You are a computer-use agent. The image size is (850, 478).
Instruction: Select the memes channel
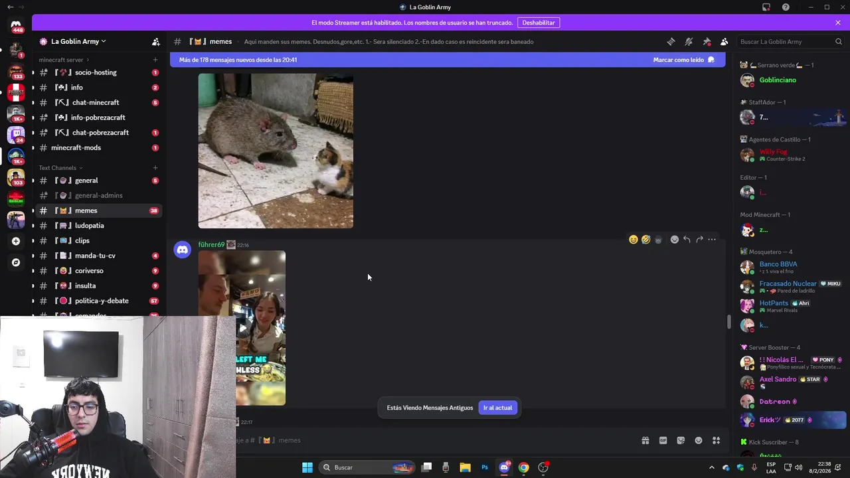tap(98, 210)
